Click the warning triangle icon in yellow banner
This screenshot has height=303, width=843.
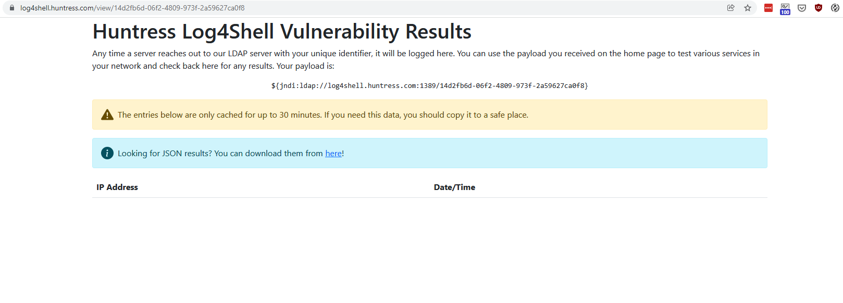pyautogui.click(x=107, y=115)
